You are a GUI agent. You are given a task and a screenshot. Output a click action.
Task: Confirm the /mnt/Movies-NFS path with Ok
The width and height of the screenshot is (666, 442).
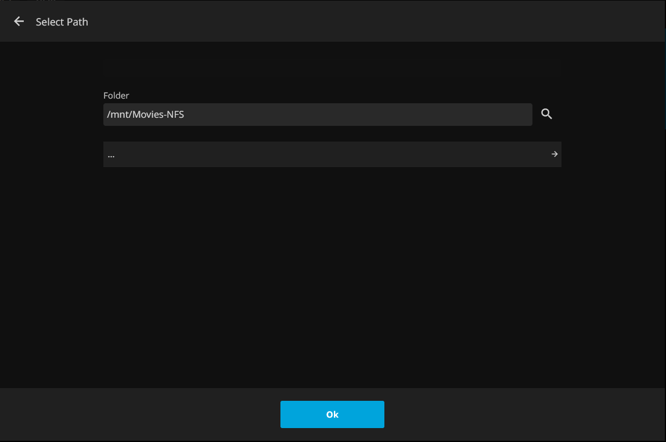pyautogui.click(x=332, y=414)
